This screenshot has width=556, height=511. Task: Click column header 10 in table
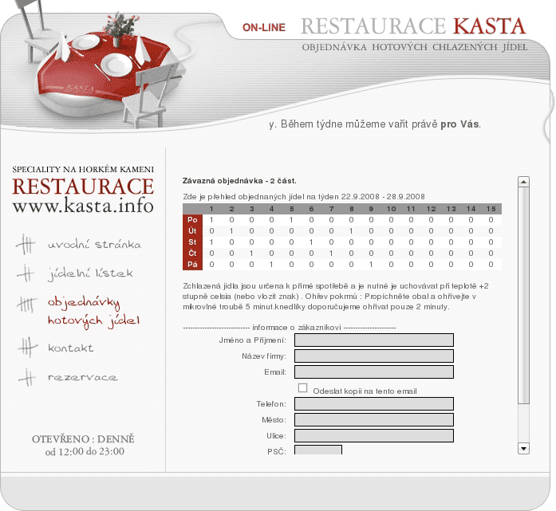coord(391,209)
